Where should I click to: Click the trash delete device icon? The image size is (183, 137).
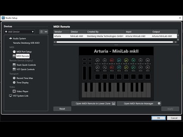[x=42, y=32]
